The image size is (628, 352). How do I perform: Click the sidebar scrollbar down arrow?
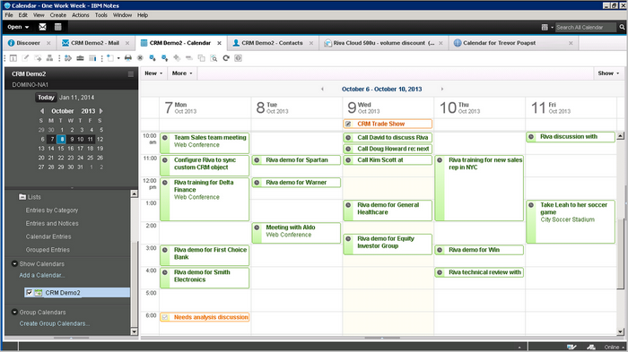click(135, 331)
